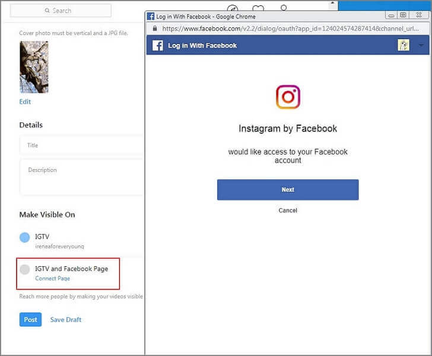Expand the dropdown arrow beside profile picture
This screenshot has height=356, width=432.
(x=421, y=45)
